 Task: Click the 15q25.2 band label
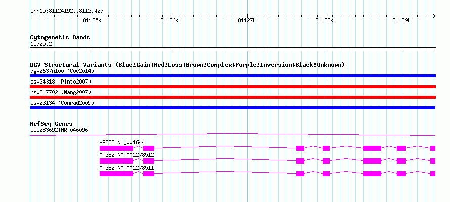pos(41,44)
